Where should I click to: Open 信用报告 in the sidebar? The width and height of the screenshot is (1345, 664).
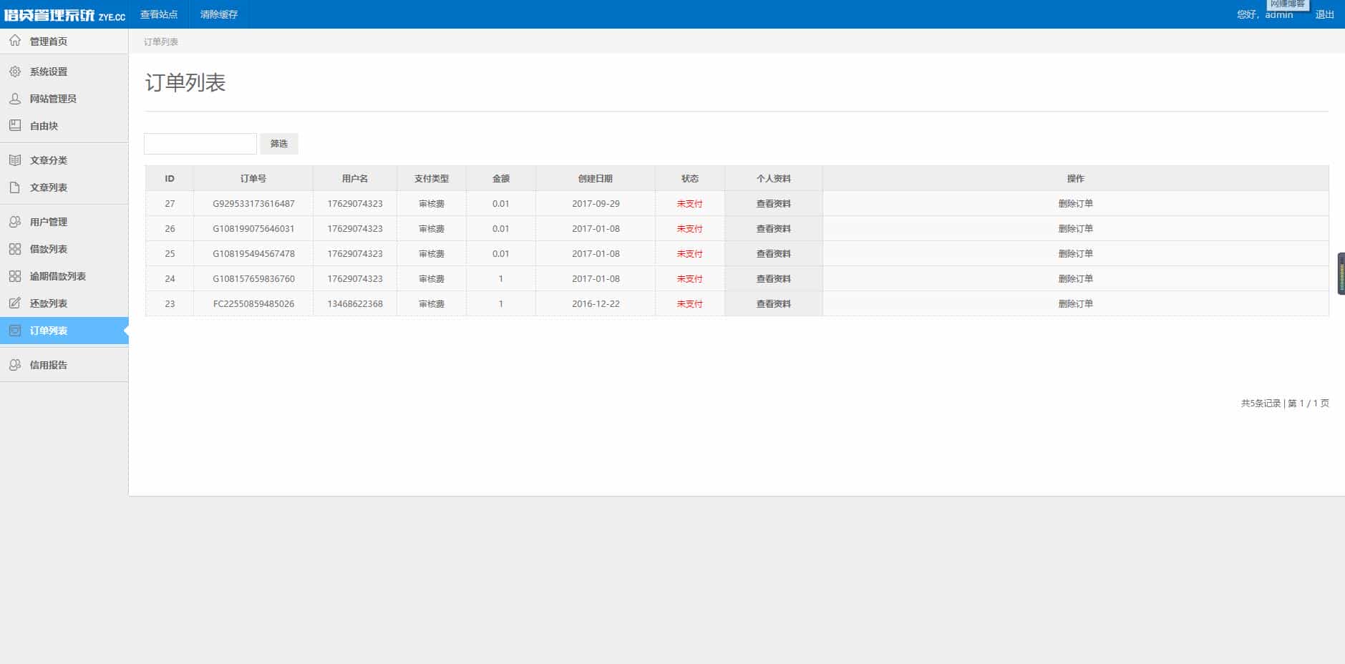(x=49, y=365)
